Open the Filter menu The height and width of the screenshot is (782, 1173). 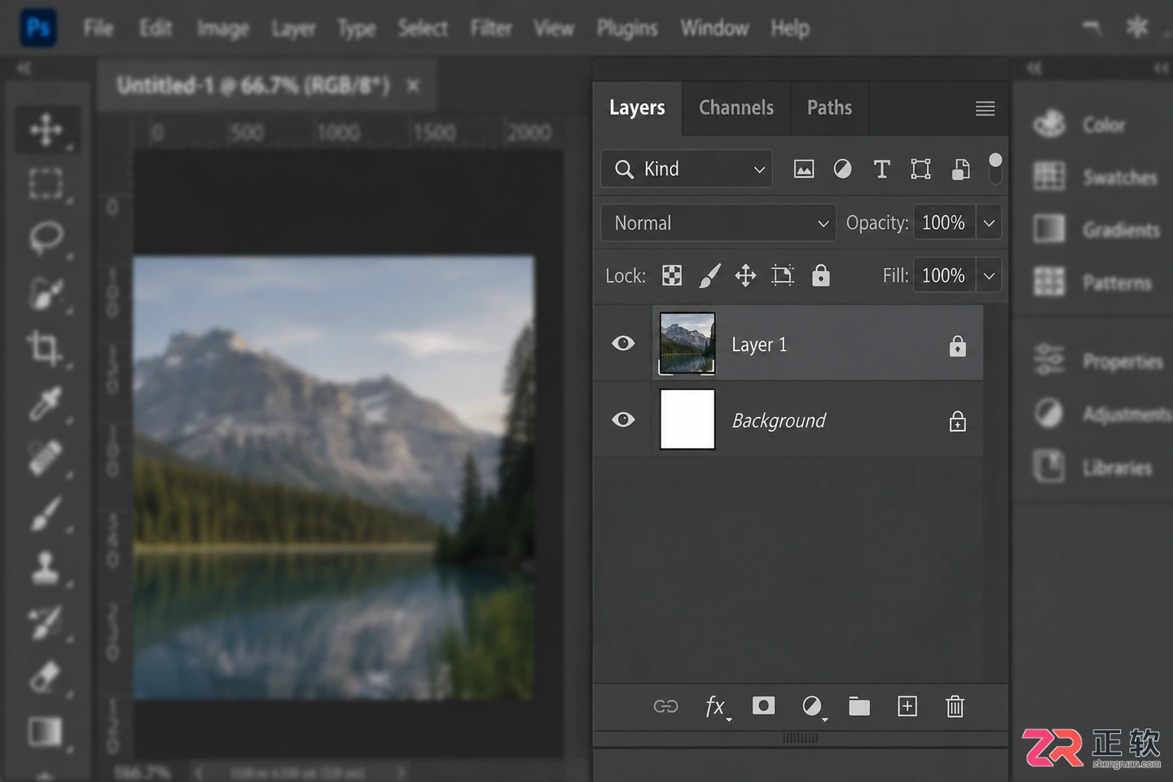(491, 29)
